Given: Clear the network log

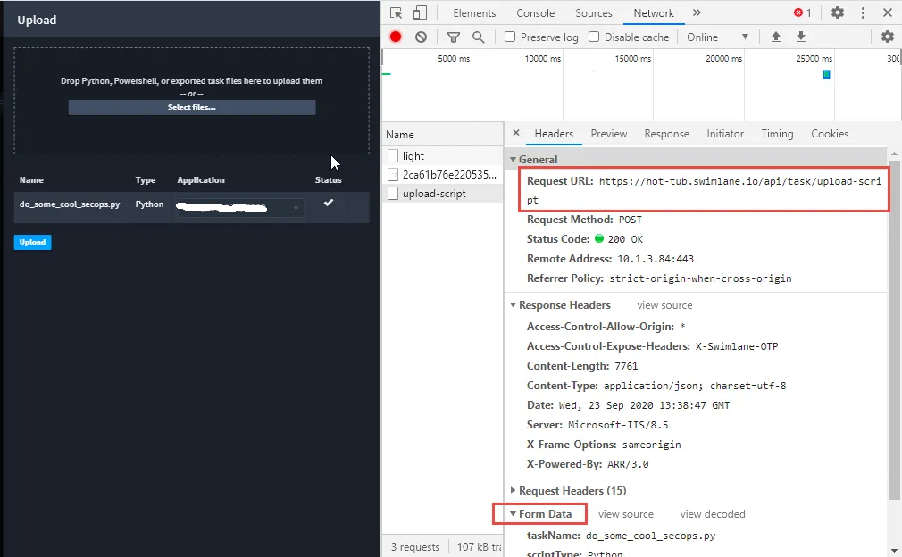Looking at the screenshot, I should [x=422, y=37].
